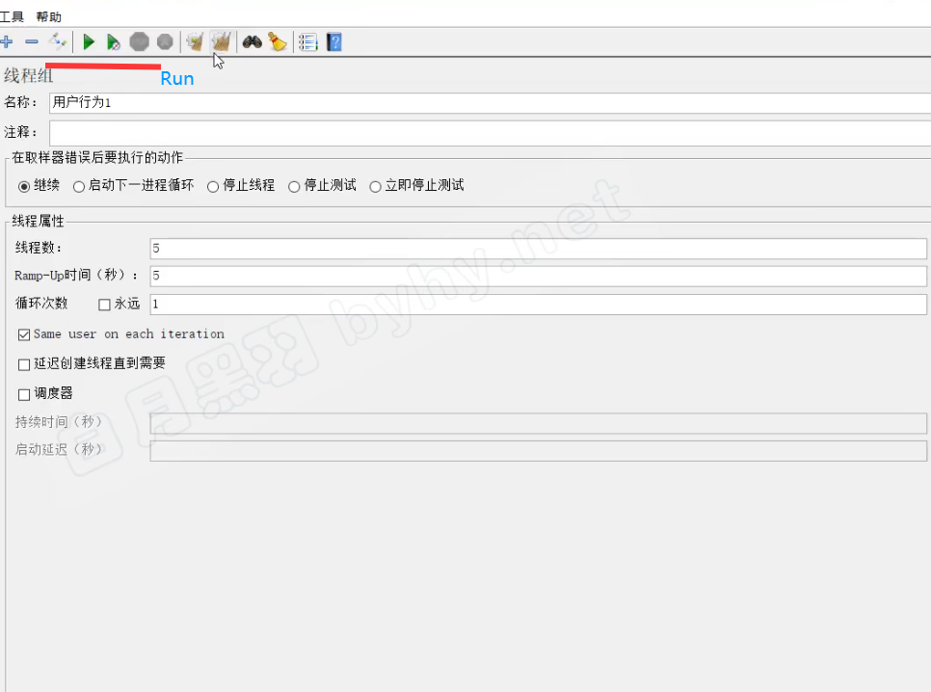Select the 停止测试 radio option
Image resolution: width=931 pixels, height=692 pixels.
tap(294, 187)
